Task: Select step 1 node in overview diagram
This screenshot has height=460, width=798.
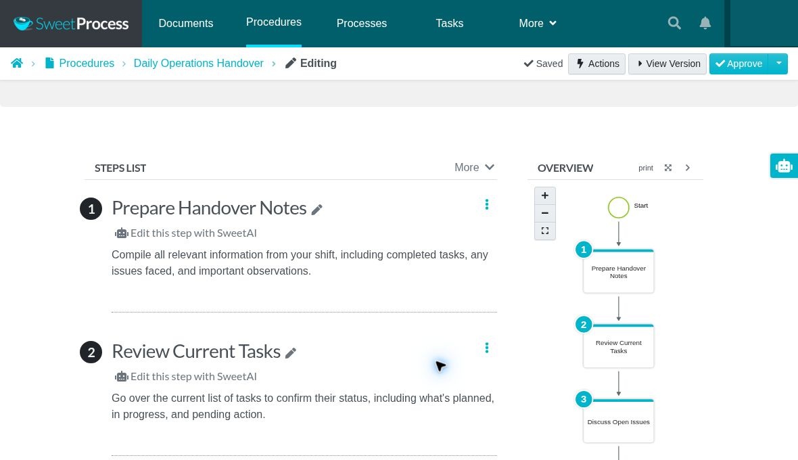Action: tap(618, 271)
